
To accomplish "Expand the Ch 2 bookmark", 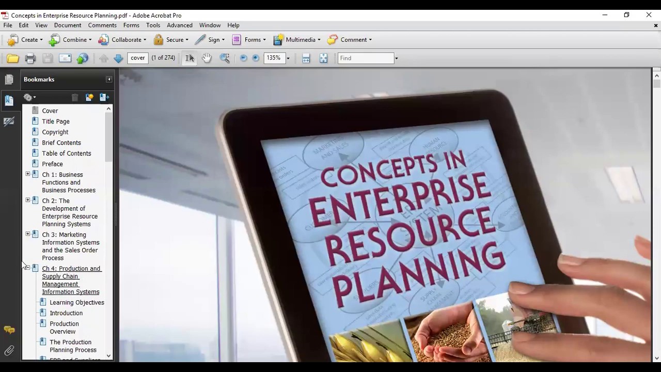I will coord(28,200).
